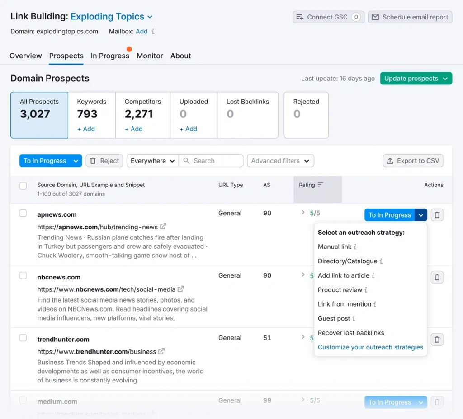Check the trendhunter.com row checkbox
463x419 pixels.
click(x=23, y=338)
